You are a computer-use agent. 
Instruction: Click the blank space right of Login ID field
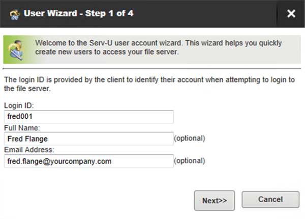(237, 117)
